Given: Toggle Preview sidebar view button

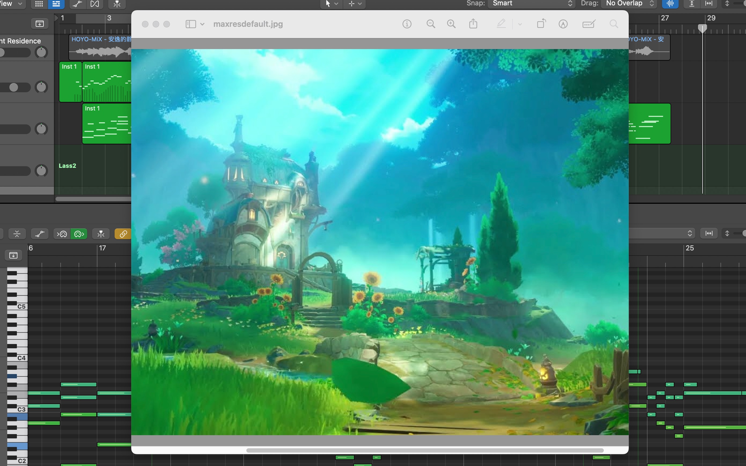Looking at the screenshot, I should [x=191, y=24].
